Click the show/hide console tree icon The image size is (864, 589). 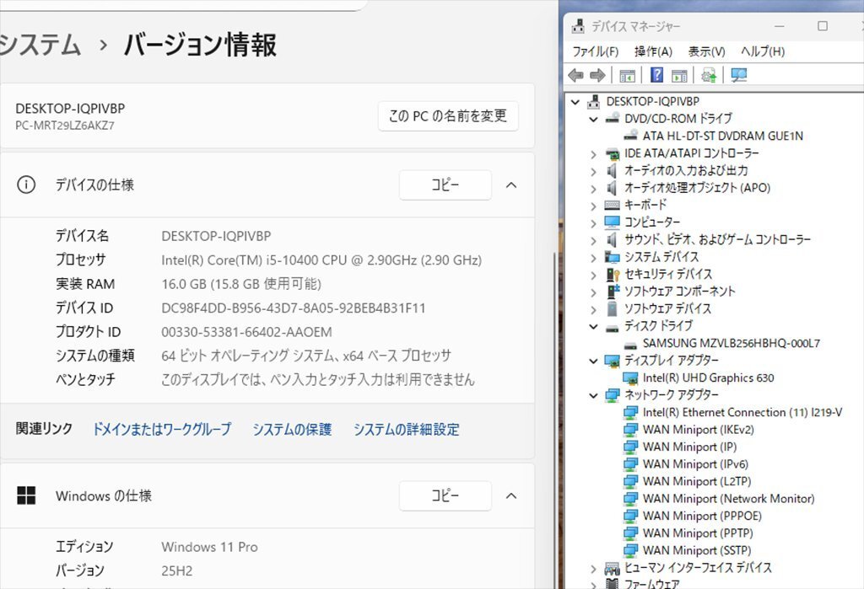[627, 75]
